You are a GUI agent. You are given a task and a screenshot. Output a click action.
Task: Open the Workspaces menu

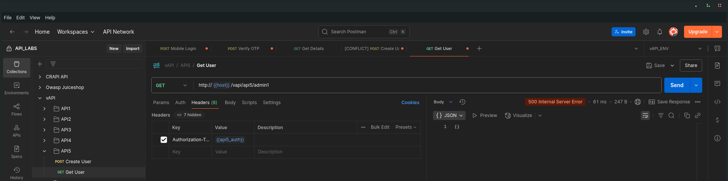coord(76,32)
